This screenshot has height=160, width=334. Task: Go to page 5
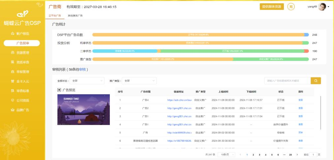point(272,155)
